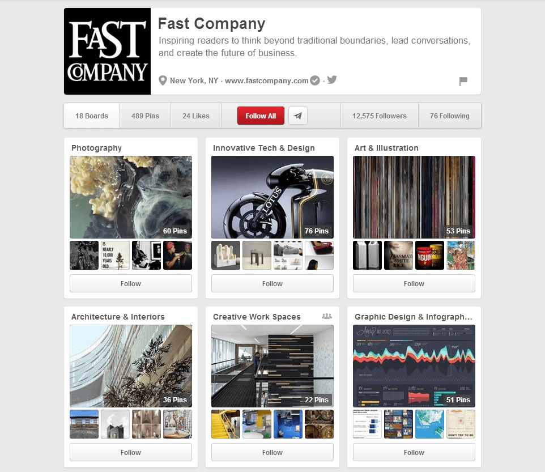Open the Photography board title
The height and width of the screenshot is (472, 545).
click(97, 148)
